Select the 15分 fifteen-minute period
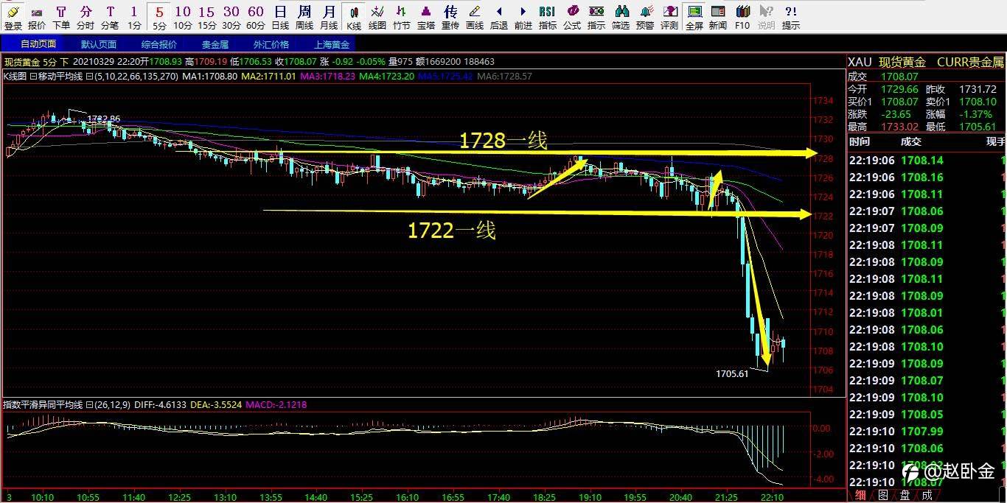 (207, 16)
